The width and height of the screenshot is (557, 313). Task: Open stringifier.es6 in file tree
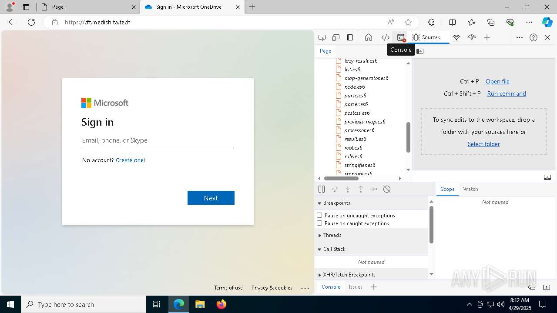pos(359,165)
